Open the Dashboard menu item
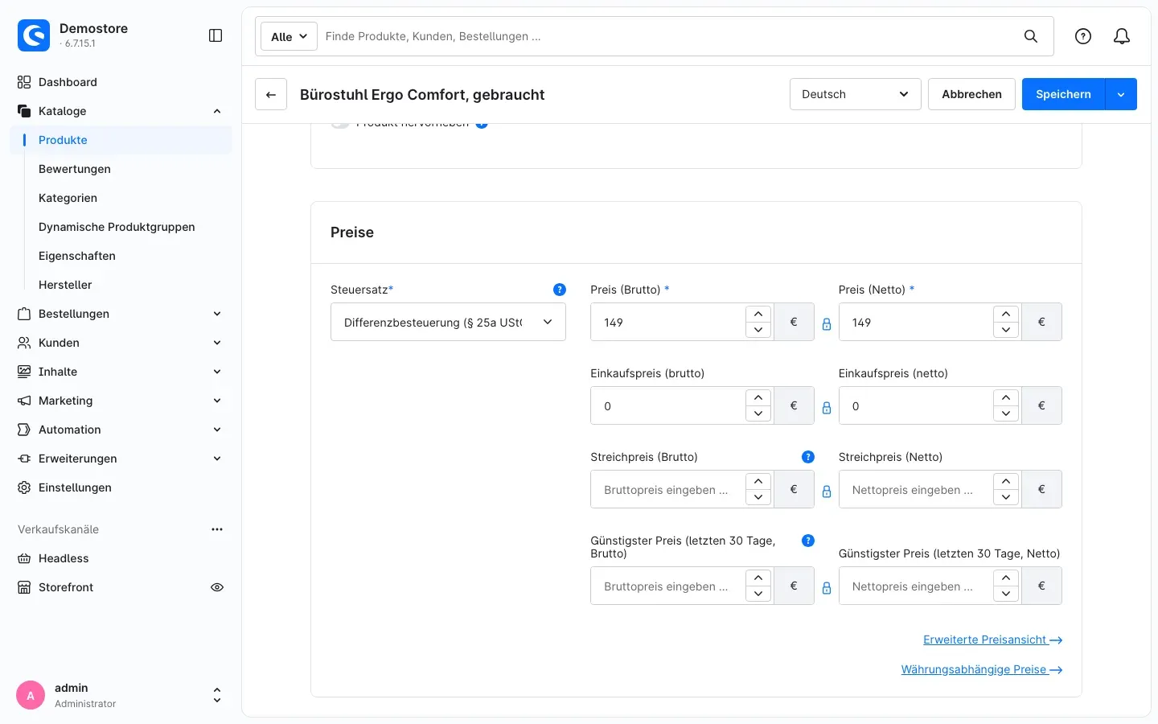Image resolution: width=1158 pixels, height=724 pixels. click(x=121, y=82)
